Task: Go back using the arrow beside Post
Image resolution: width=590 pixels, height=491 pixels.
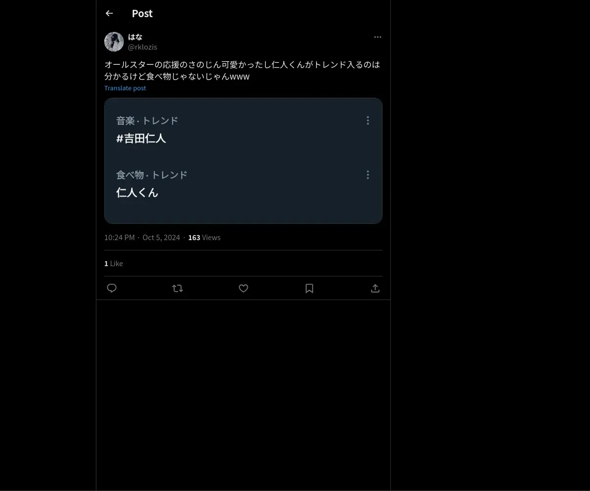Action: [x=109, y=13]
